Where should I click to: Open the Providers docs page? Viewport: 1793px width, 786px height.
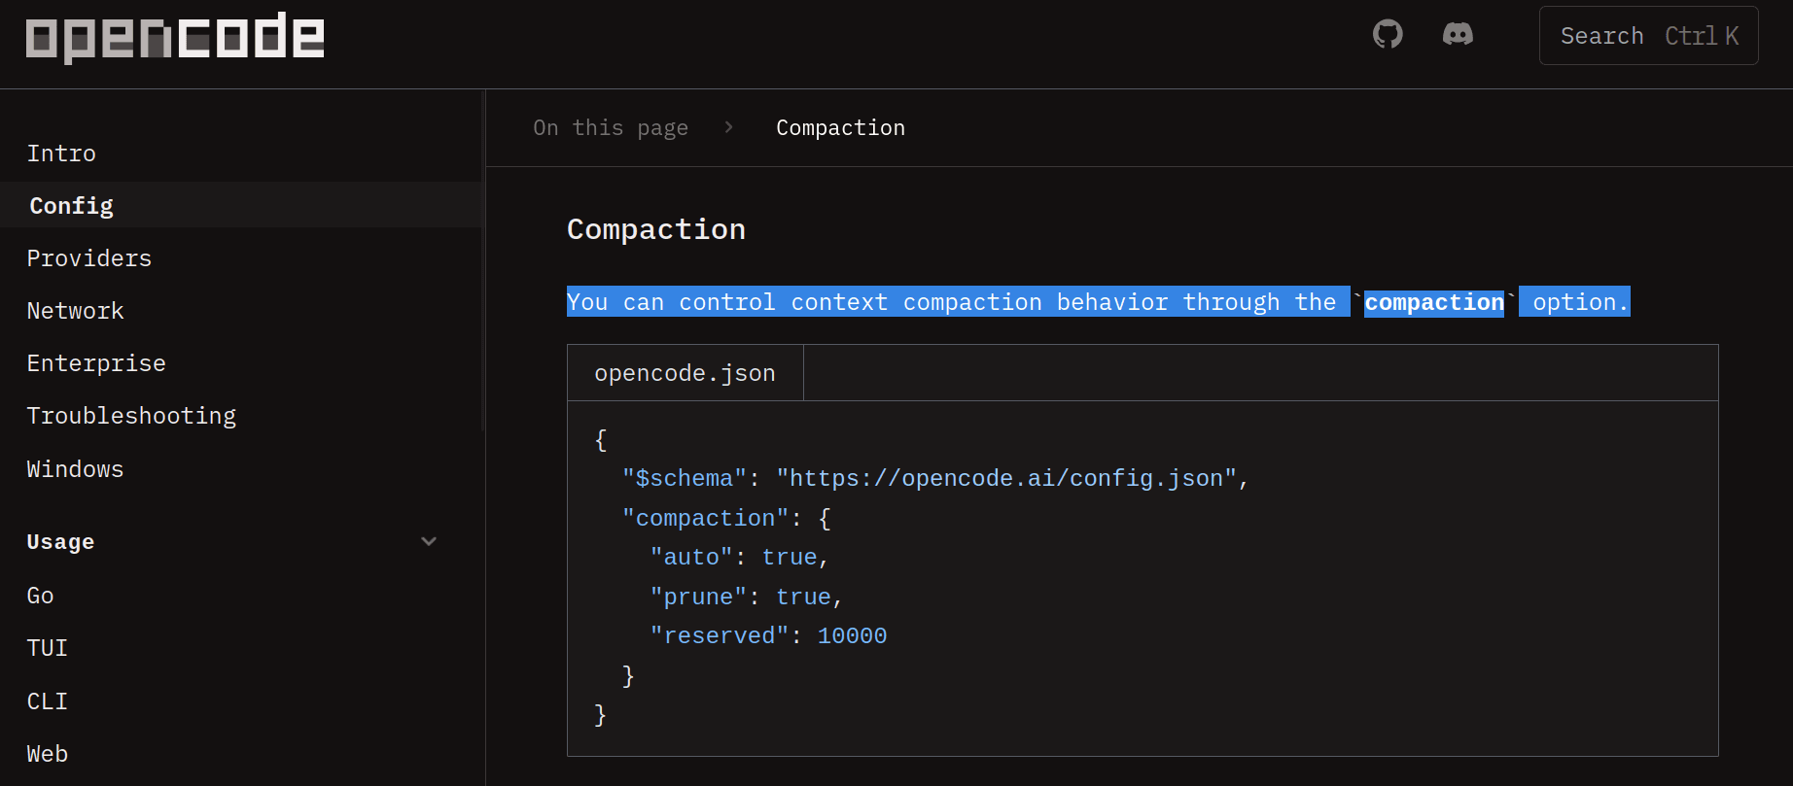click(x=89, y=258)
